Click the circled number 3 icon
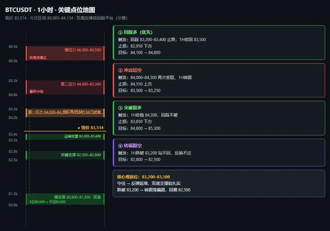This screenshot has width=330, height=231. pos(120,108)
